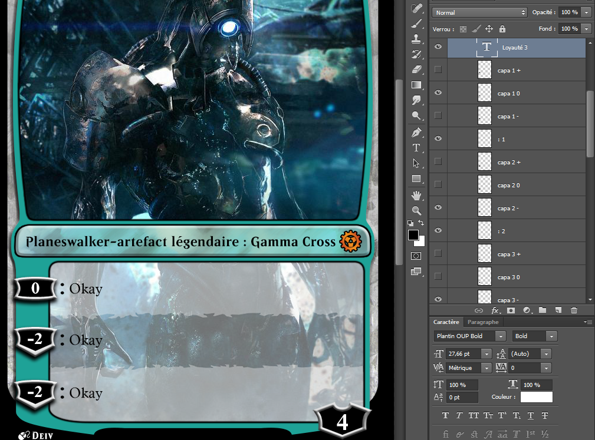Switch to the Paragraphe tab
The image size is (595, 440).
483,322
